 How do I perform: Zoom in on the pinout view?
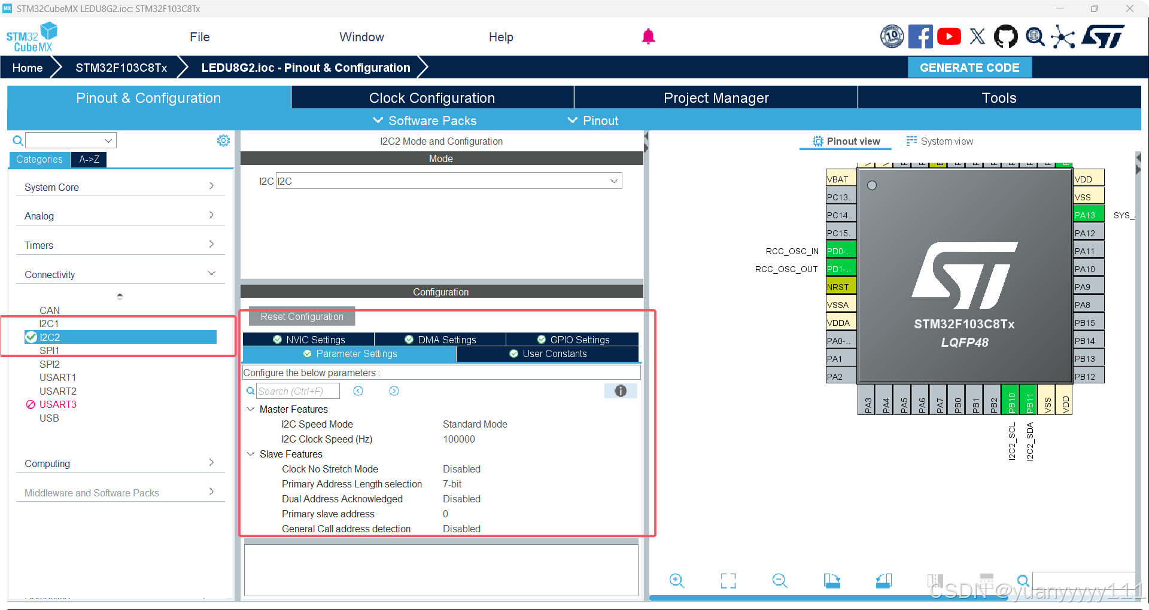click(x=677, y=581)
